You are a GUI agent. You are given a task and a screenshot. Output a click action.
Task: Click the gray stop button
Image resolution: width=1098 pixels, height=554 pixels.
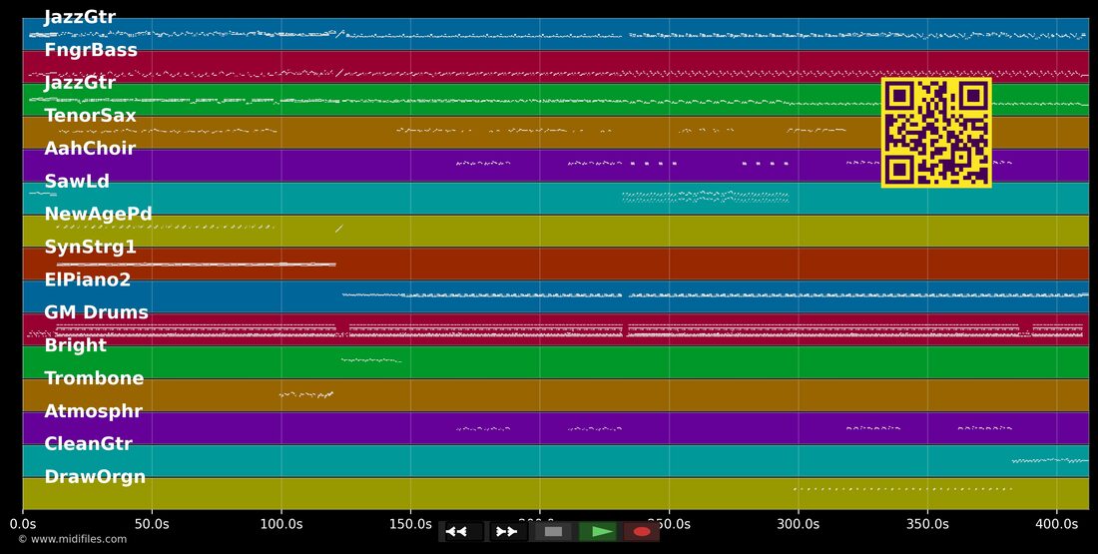[x=553, y=532]
